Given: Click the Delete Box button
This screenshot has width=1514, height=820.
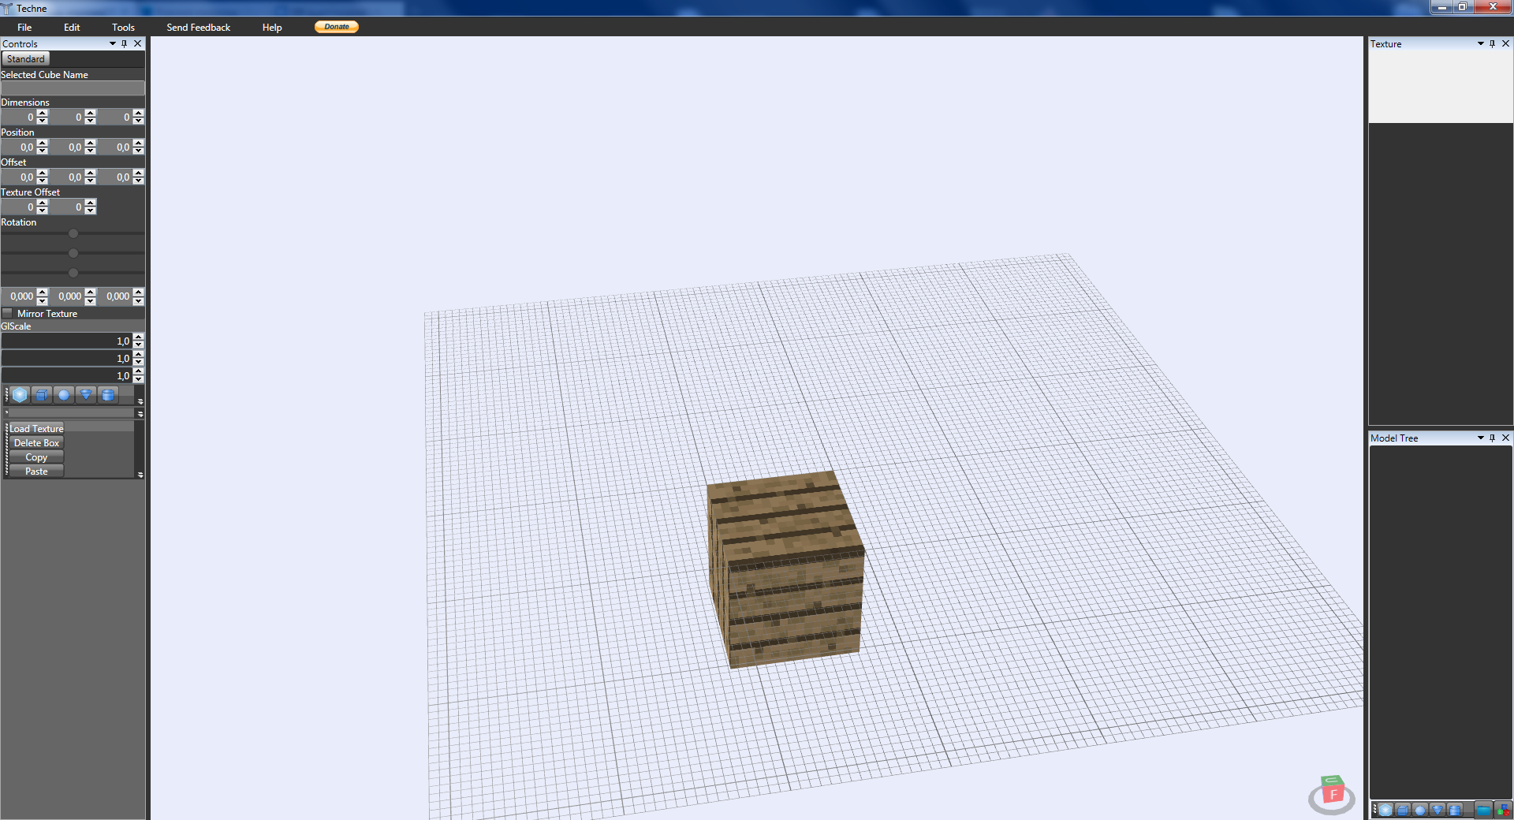Looking at the screenshot, I should tap(36, 443).
